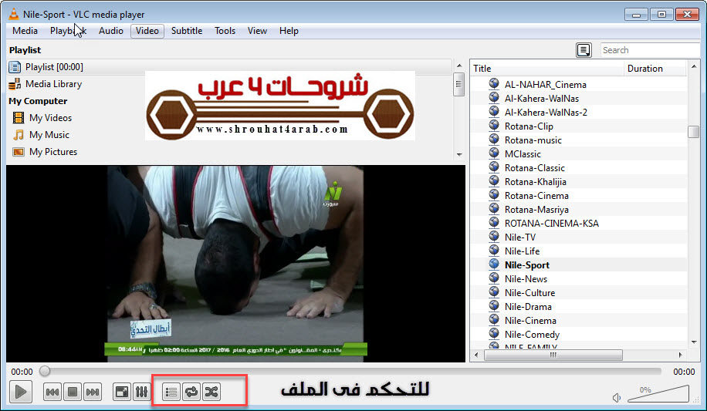Mute audio using the speaker icon
This screenshot has width=707, height=411.
point(617,397)
